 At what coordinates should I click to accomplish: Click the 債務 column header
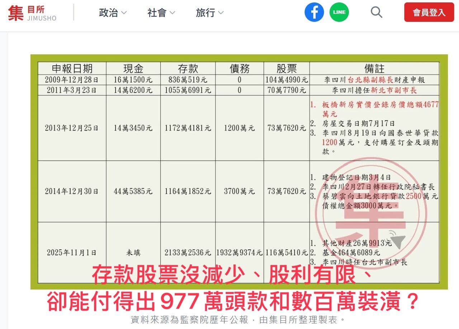240,69
